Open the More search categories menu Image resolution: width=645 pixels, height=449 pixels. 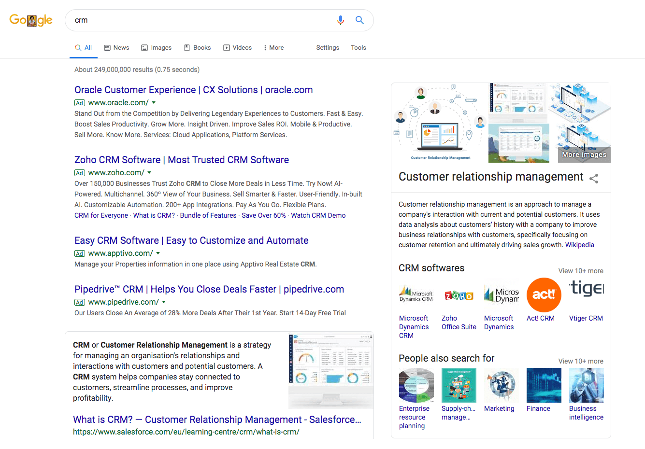point(273,48)
